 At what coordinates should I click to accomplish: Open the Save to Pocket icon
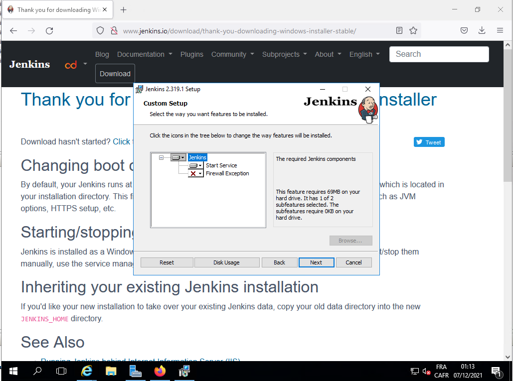pos(464,31)
